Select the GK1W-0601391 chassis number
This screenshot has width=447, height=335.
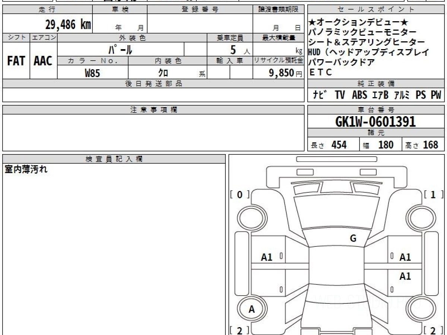pos(375,121)
